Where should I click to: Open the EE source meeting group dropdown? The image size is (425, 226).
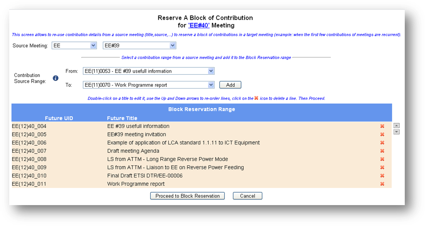(74, 45)
